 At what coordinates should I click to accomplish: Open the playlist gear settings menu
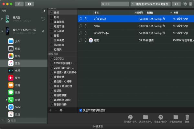tap(61, 110)
